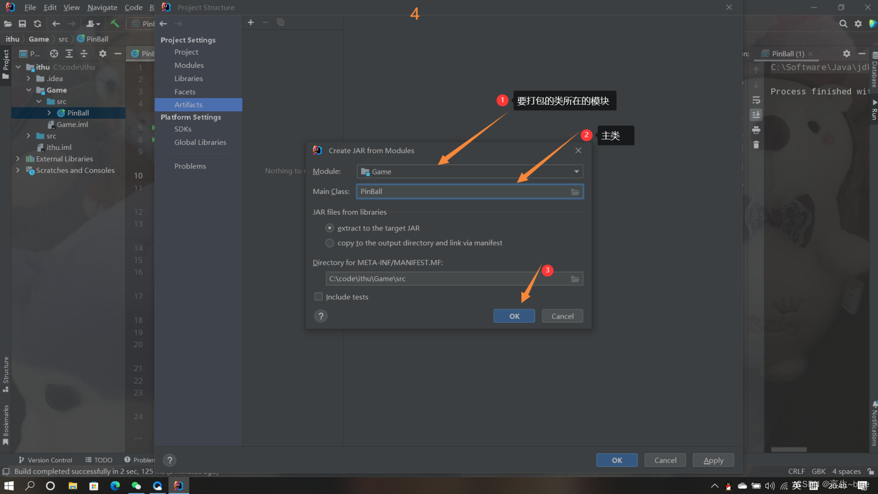Expand External Libraries node
The height and width of the screenshot is (494, 878).
coord(18,159)
